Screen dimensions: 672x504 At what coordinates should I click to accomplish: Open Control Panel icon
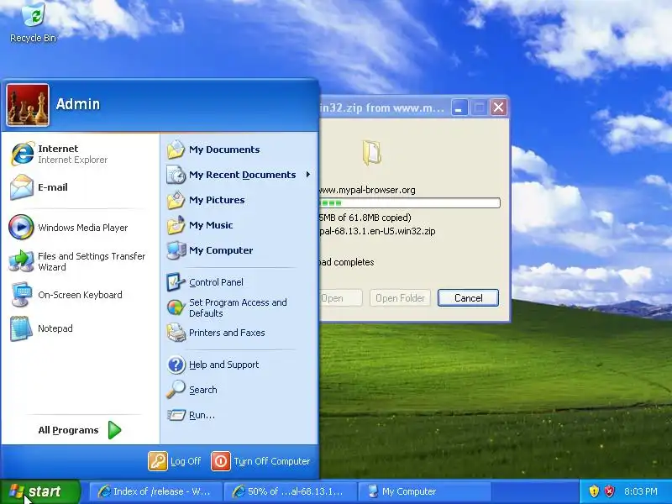(x=176, y=282)
